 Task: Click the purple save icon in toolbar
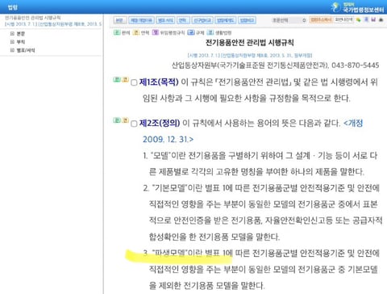[x=373, y=19]
